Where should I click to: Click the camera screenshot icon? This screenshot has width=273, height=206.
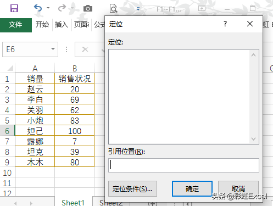88,8
